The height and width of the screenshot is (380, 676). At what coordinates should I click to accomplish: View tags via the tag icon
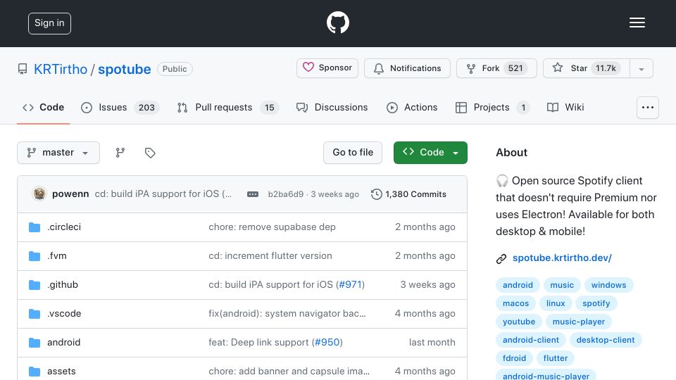pyautogui.click(x=149, y=153)
